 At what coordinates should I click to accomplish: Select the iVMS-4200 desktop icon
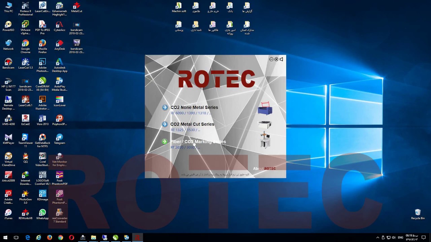(8, 120)
